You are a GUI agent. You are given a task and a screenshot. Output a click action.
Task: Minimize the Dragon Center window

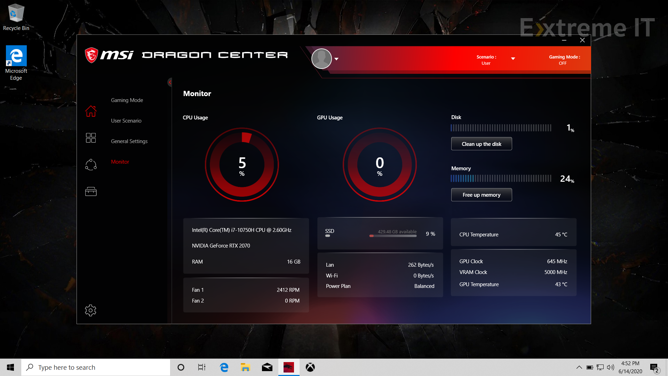click(564, 40)
